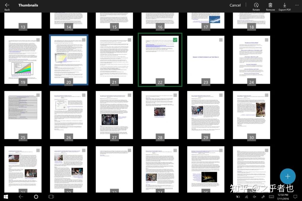Uncheck the page 22 selection checkbox

click(x=175, y=40)
